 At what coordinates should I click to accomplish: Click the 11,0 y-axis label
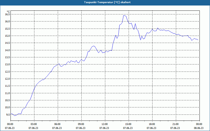click(8, 93)
